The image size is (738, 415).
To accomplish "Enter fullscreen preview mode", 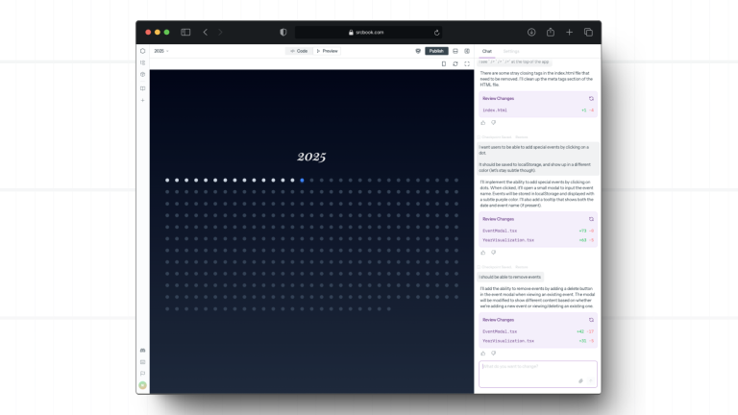I will tap(467, 63).
